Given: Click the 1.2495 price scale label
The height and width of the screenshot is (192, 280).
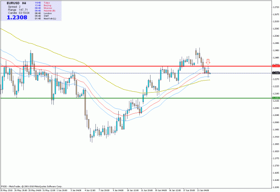Looking at the screenshot, I should click(x=276, y=43).
